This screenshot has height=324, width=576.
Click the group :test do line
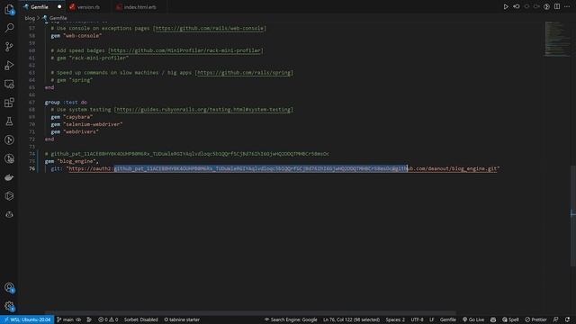pos(66,102)
